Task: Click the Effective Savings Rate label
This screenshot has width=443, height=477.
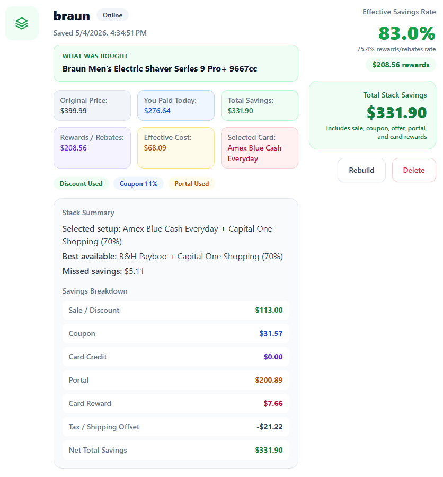Action: point(399,12)
